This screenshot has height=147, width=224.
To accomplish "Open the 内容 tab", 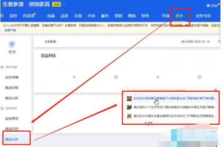I will pyautogui.click(x=92, y=16).
